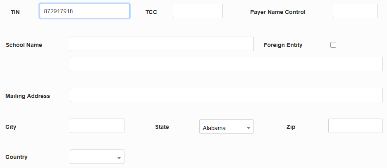Select the School Name first line field

coord(162,44)
